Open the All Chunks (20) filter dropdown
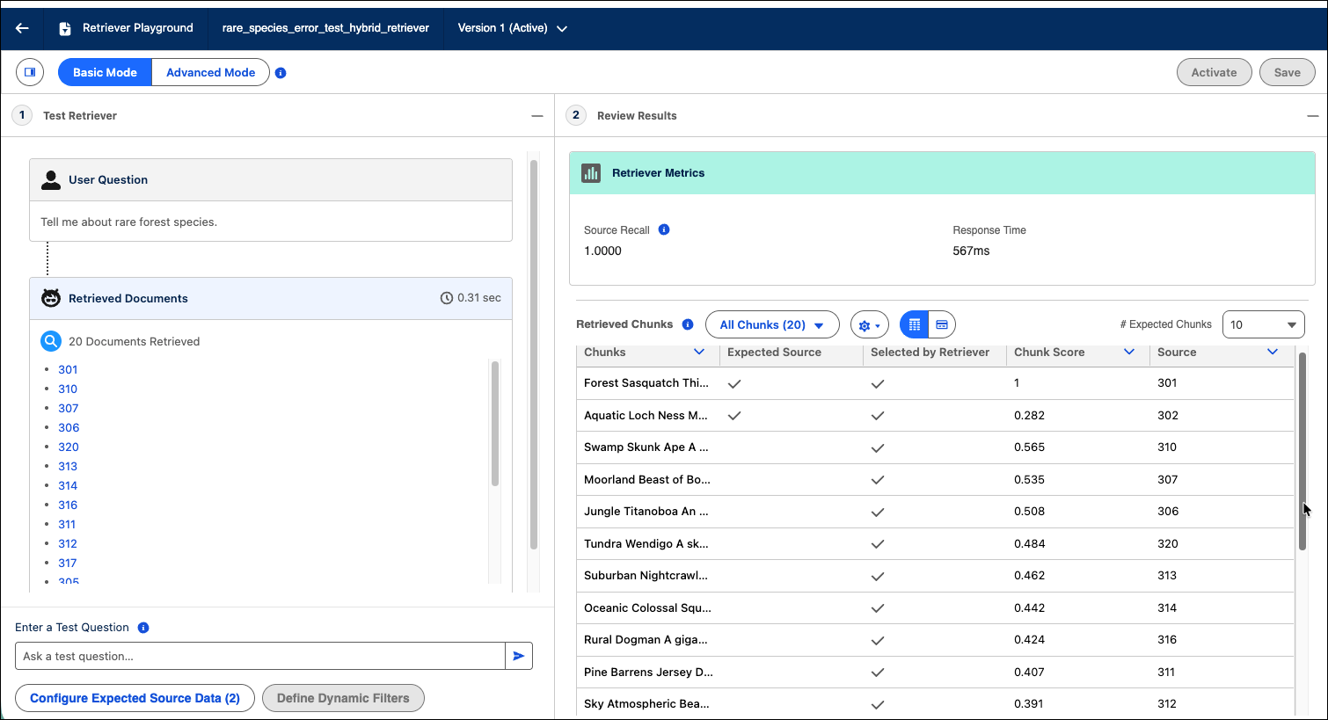The height and width of the screenshot is (720, 1328). [x=772, y=324]
